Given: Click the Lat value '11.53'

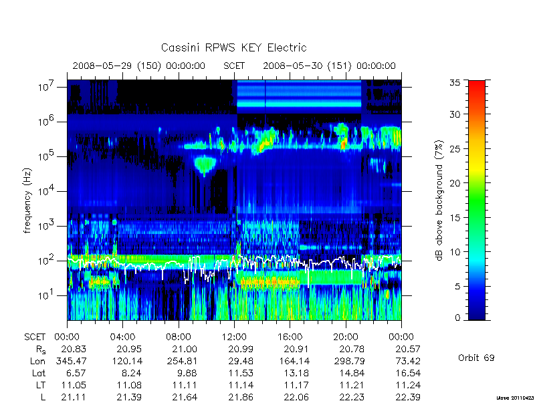Looking at the screenshot, I should 241,373.
